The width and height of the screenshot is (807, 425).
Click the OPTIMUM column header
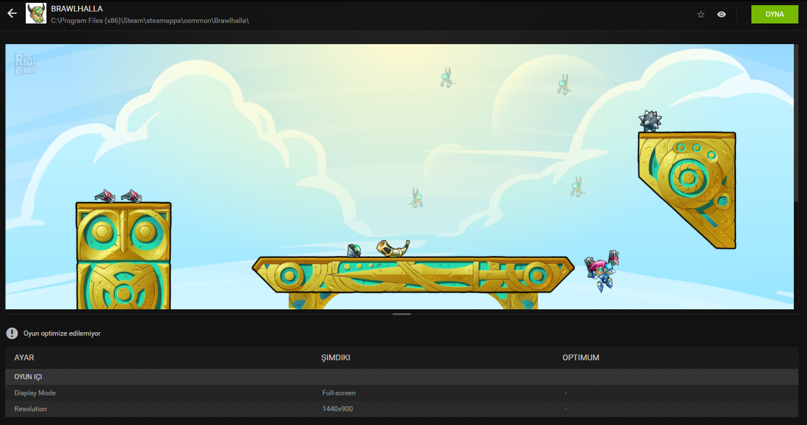click(x=581, y=357)
